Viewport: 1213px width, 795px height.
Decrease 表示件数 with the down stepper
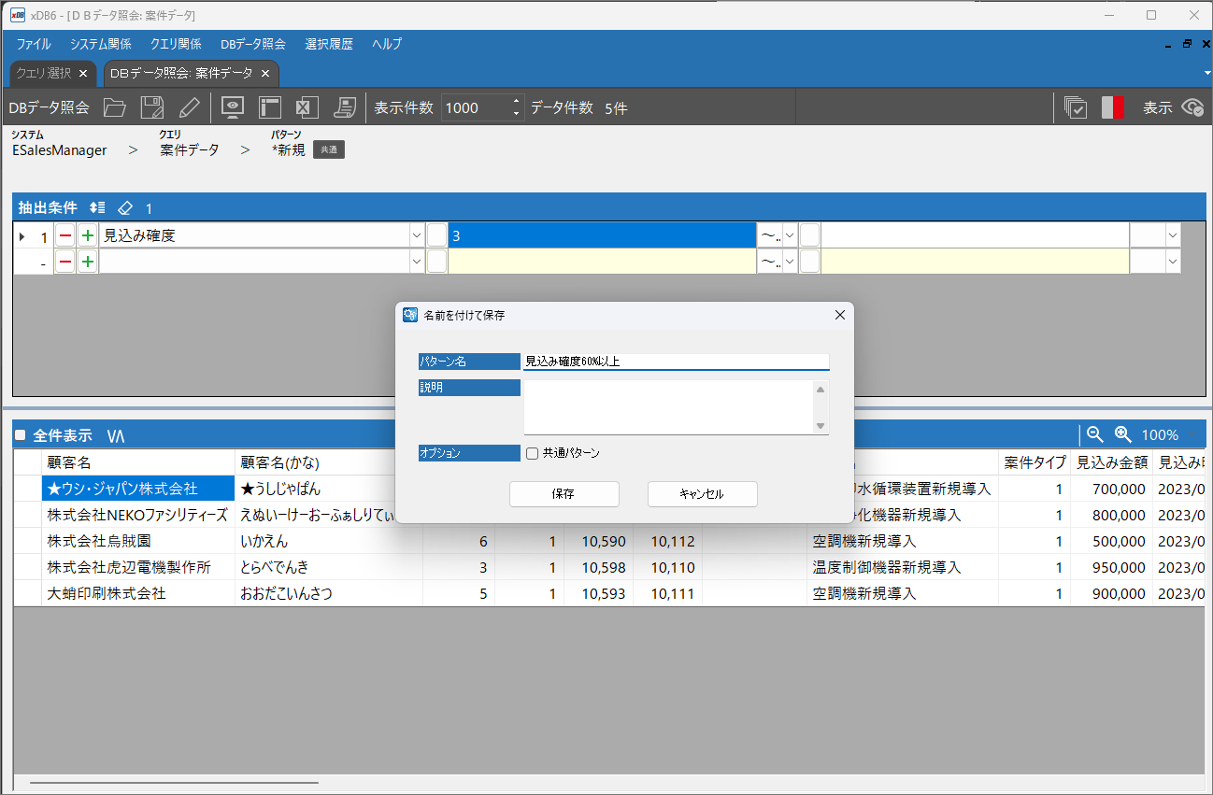coord(516,114)
